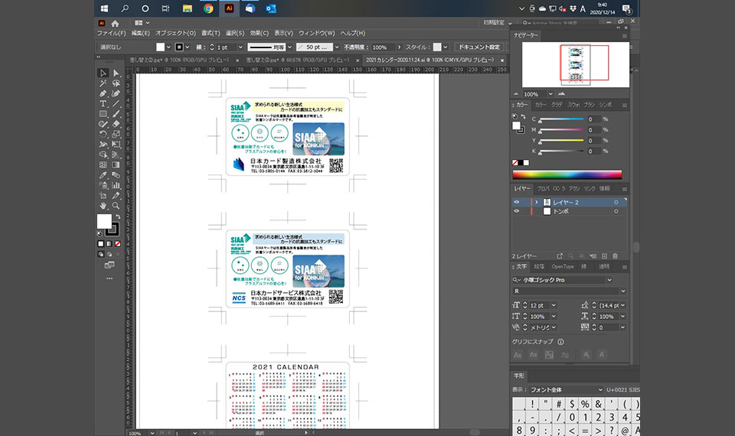Open the オブジェクト(O) menu

pyautogui.click(x=175, y=34)
